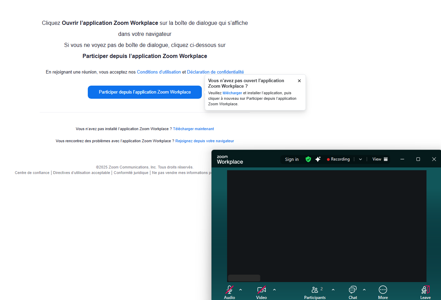Leave the Zoom meeting

point(425,292)
